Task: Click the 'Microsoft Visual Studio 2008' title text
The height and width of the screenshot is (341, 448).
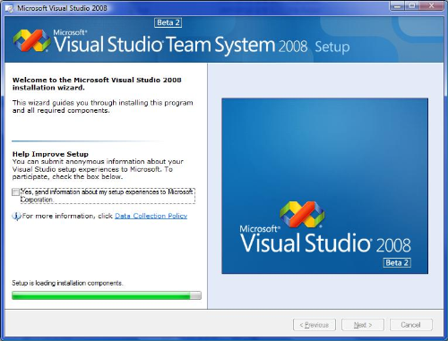Action: 62,8
